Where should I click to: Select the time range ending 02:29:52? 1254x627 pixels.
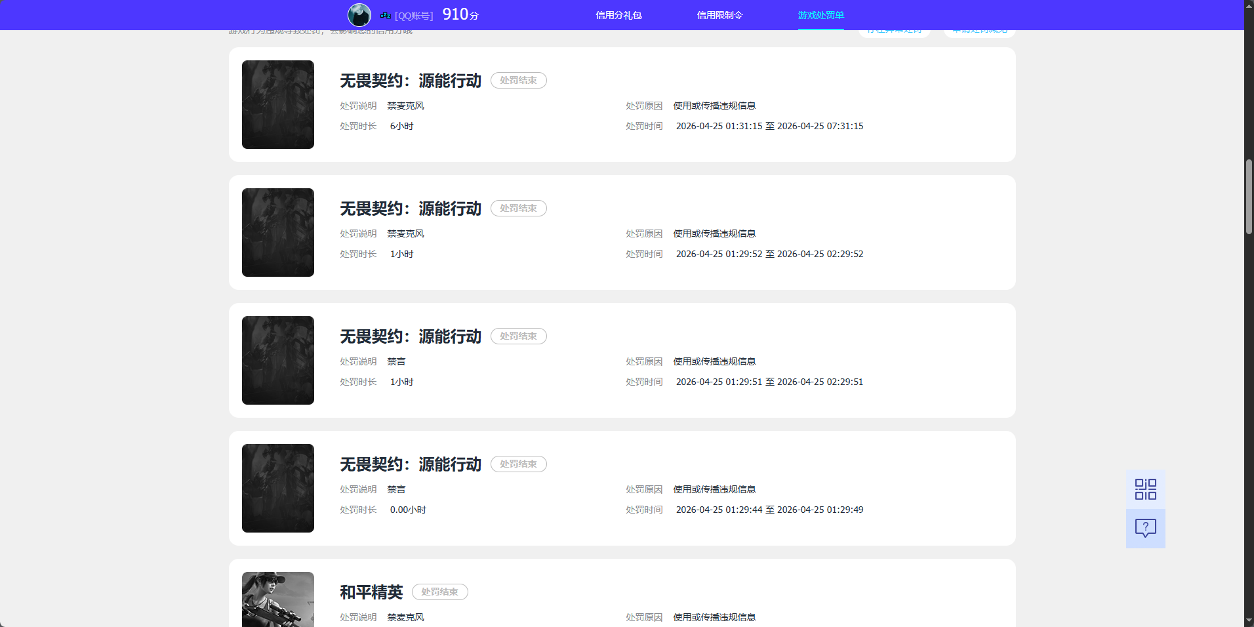tap(769, 254)
